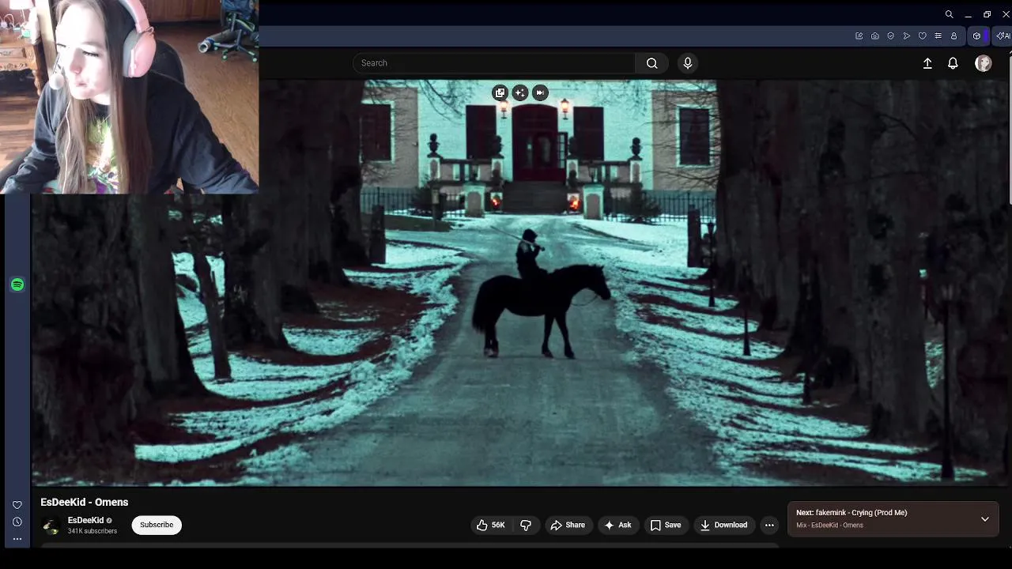This screenshot has width=1012, height=569.
Task: Focus the YouTube Search field
Action: pos(494,63)
